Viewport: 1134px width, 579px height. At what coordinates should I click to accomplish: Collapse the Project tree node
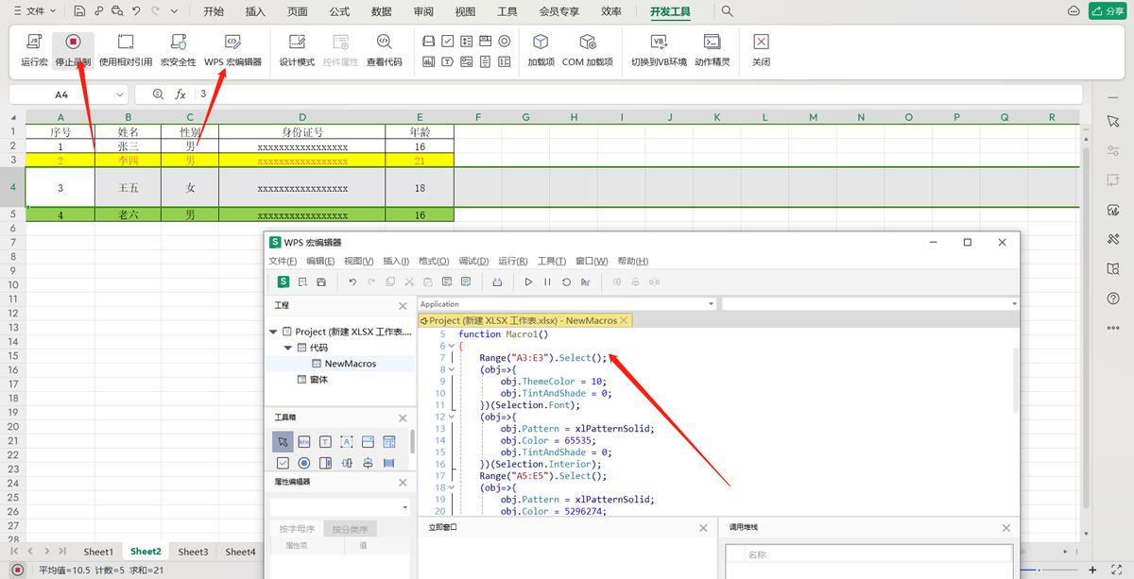click(274, 332)
